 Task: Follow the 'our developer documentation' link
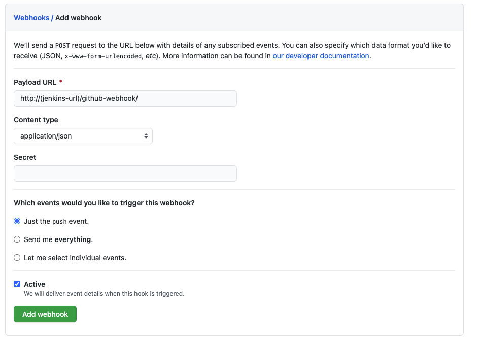pyautogui.click(x=321, y=56)
